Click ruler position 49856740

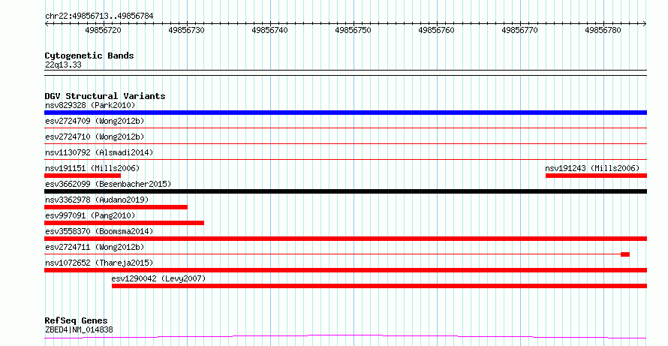click(269, 30)
